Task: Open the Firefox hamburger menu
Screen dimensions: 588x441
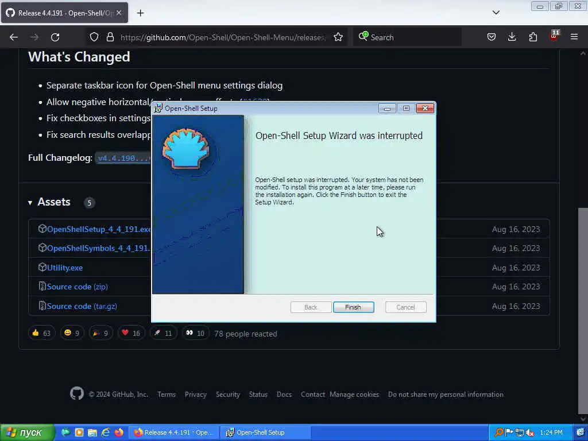Action: pos(574,37)
